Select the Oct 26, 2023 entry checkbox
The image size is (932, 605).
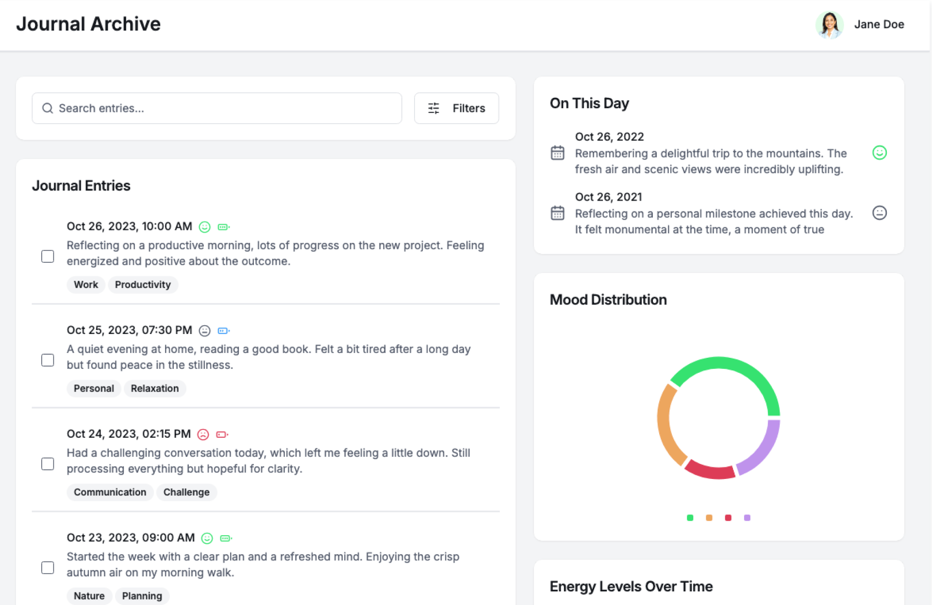(48, 256)
